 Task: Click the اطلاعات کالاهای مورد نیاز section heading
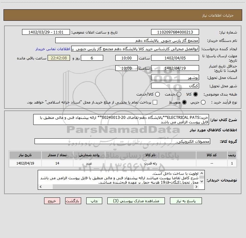(x=213, y=130)
